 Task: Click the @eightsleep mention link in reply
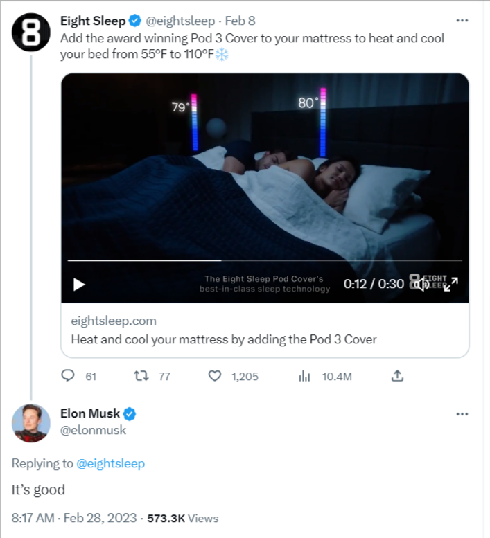[x=111, y=463]
